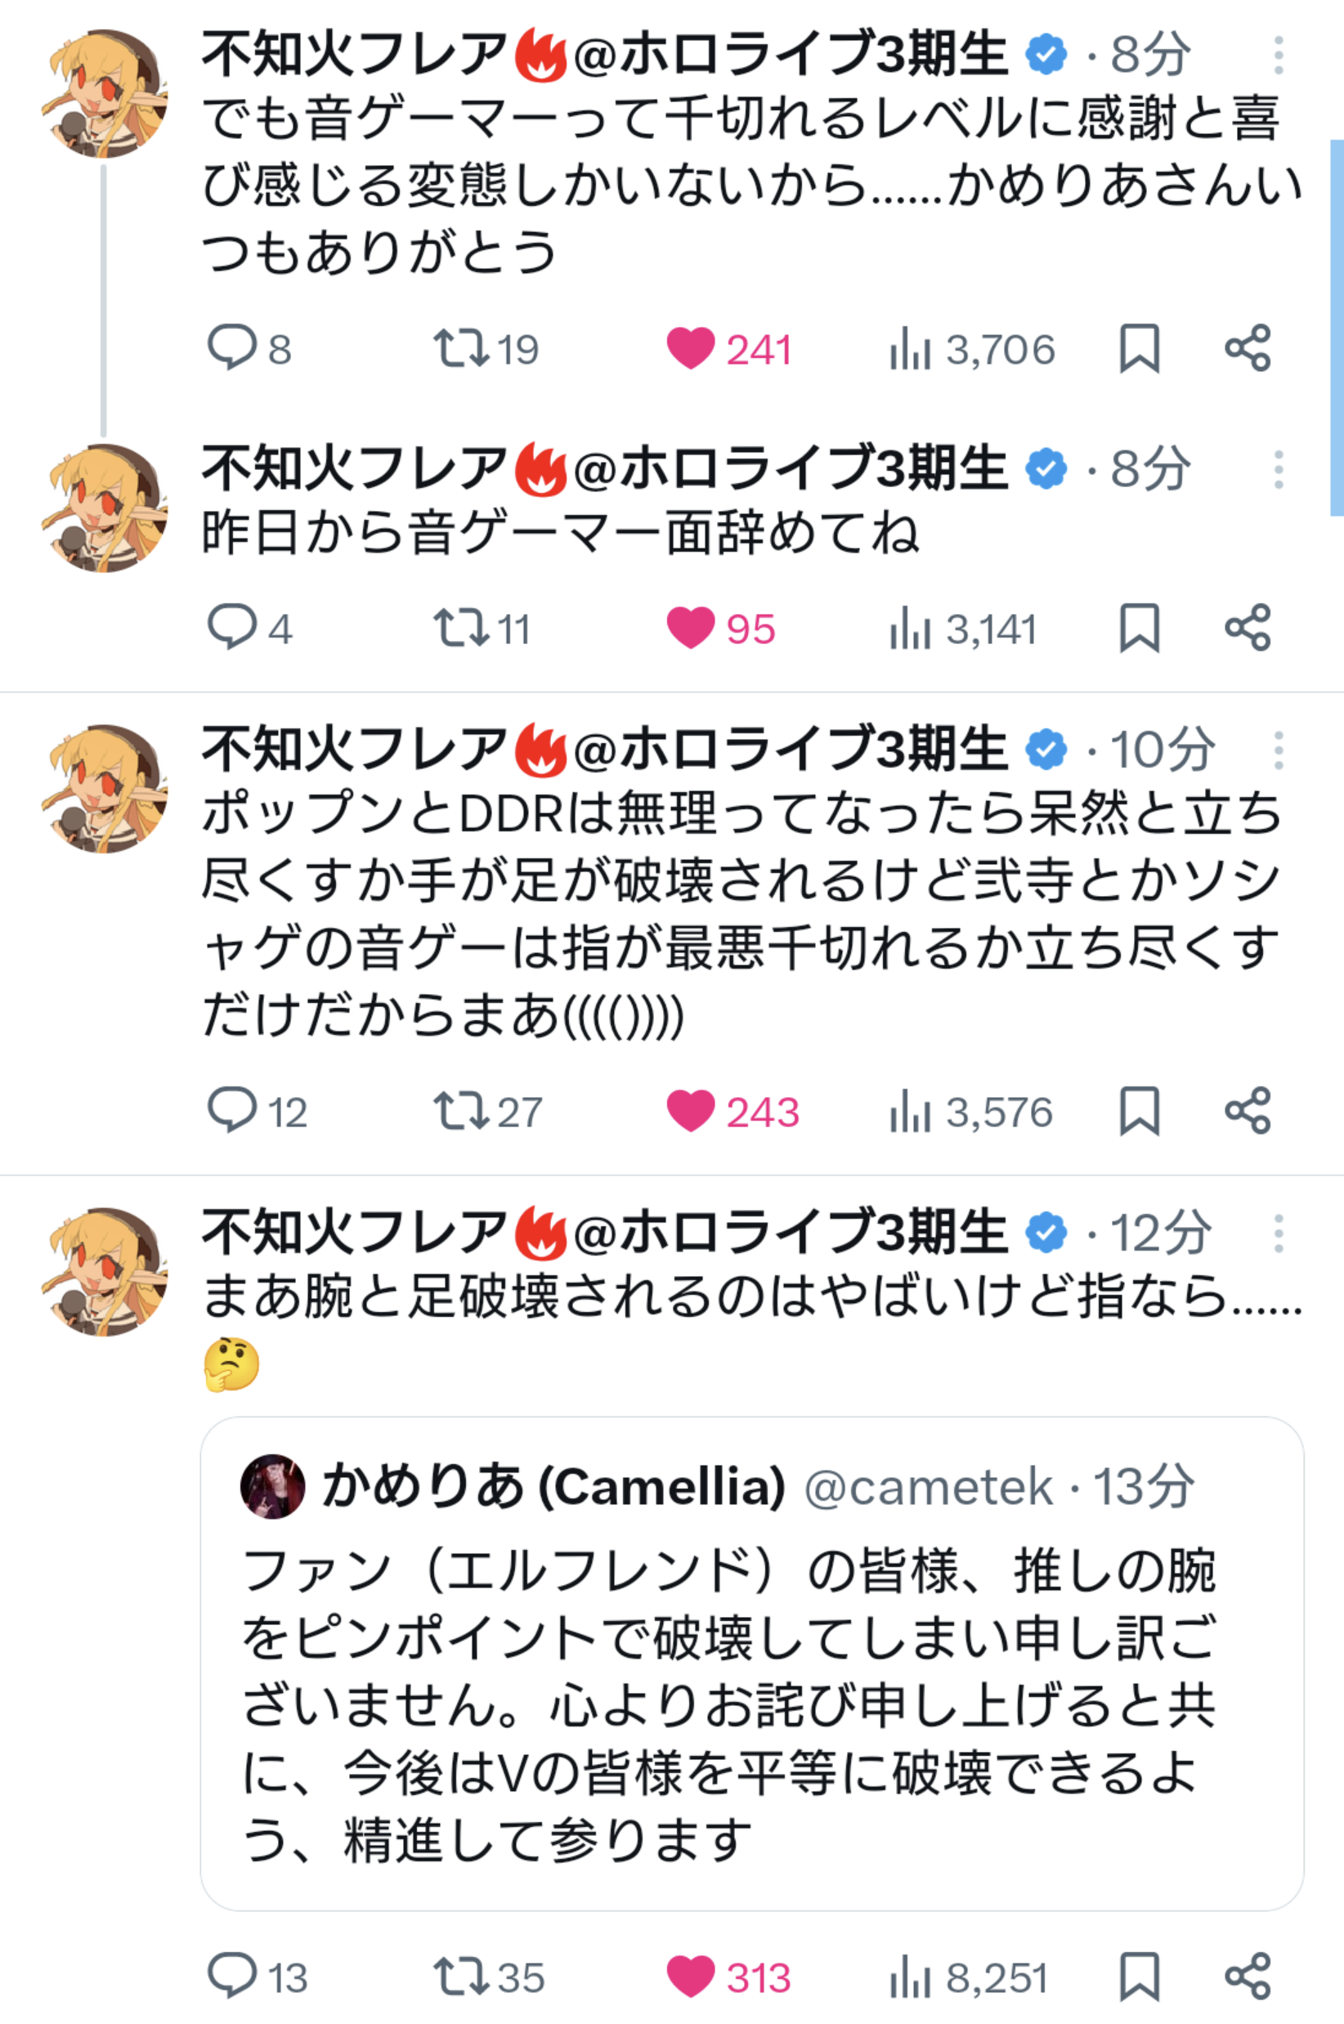Open three-dot menu on the 10分 tweet
1344x2024 pixels.
pos(1278,750)
